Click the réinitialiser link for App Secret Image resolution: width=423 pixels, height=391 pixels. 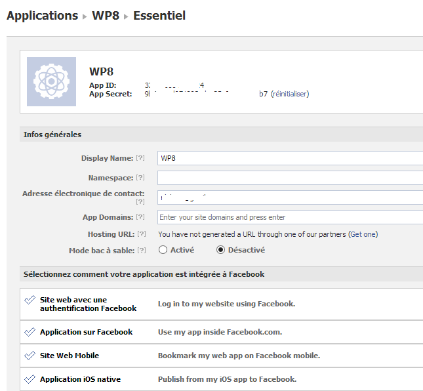[290, 94]
